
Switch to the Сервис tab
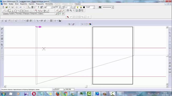click(41, 14)
